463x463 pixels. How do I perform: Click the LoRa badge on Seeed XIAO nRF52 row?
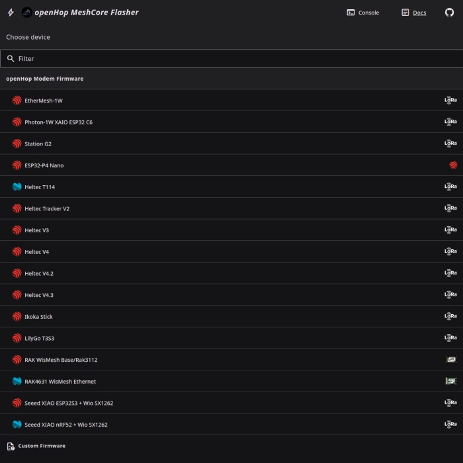(450, 424)
